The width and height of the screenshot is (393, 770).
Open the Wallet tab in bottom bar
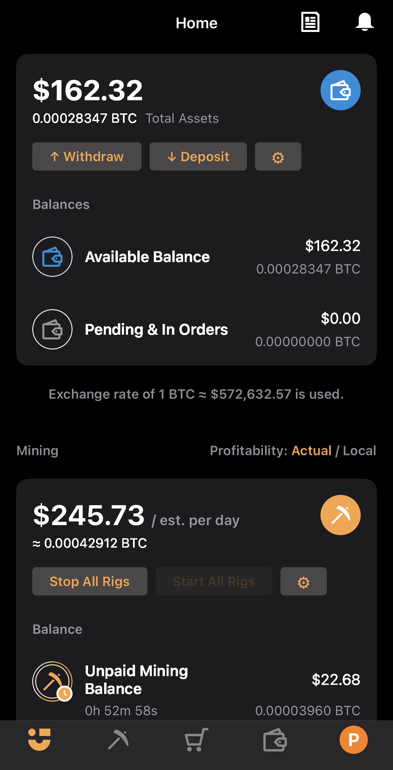(x=275, y=740)
